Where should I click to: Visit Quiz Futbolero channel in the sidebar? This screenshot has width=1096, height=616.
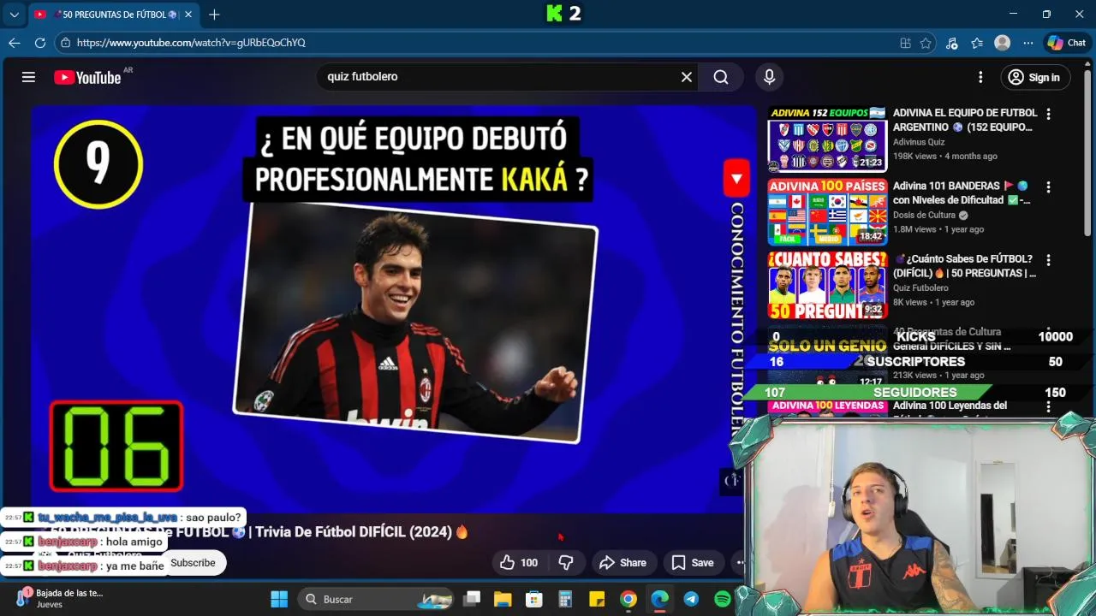click(x=920, y=288)
